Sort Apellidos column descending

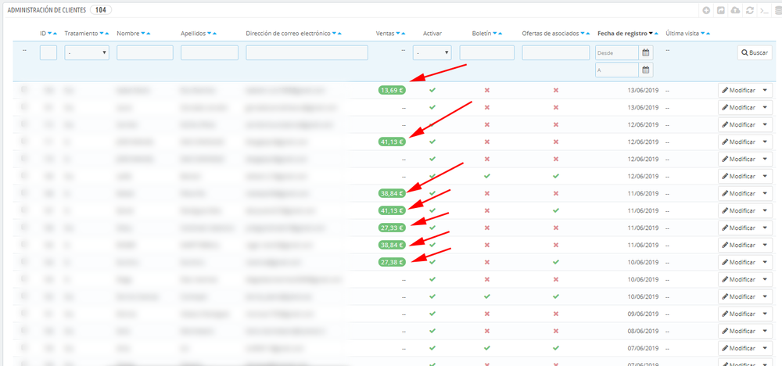pos(209,34)
